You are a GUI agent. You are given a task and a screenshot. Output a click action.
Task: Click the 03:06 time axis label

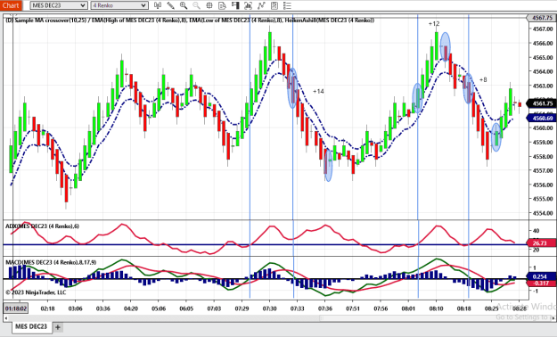pyautogui.click(x=75, y=308)
